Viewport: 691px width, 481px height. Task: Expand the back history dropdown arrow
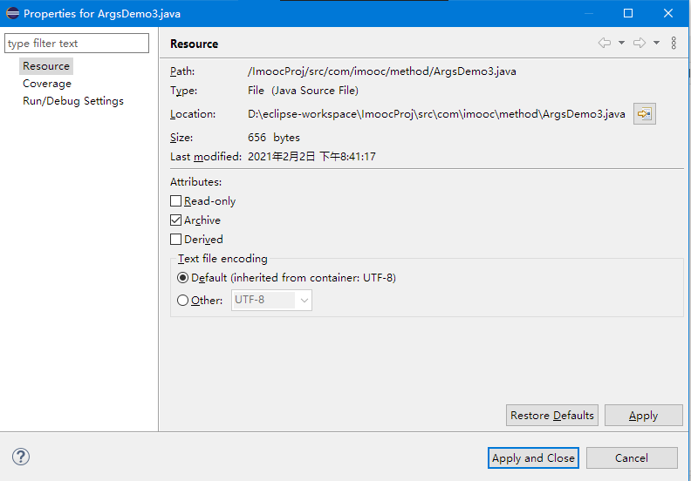621,43
